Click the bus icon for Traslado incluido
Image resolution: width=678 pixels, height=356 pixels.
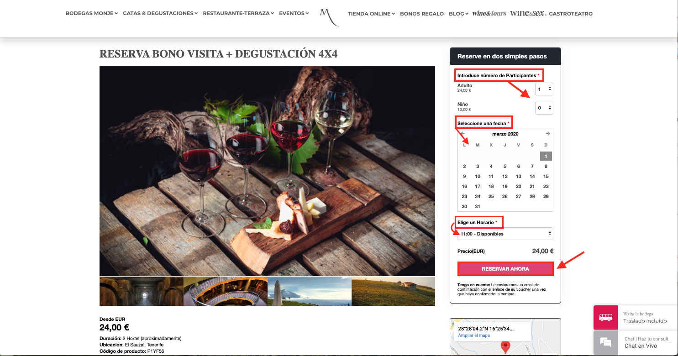605,317
